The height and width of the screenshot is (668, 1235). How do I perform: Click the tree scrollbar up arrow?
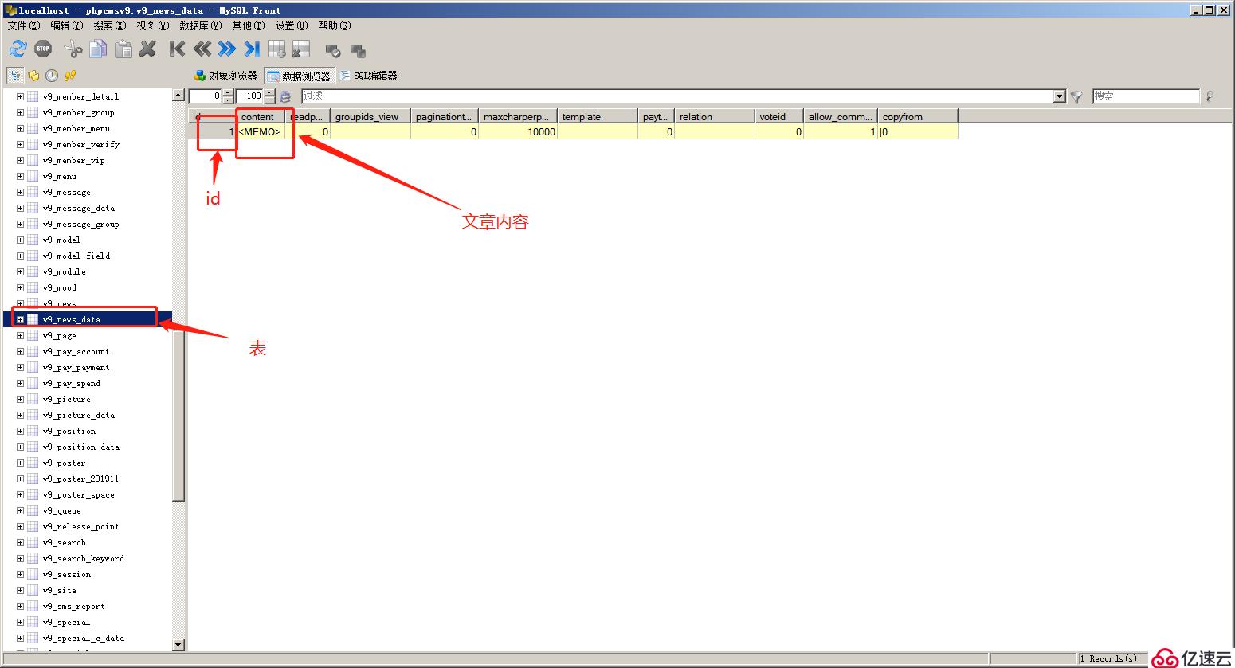coord(178,96)
